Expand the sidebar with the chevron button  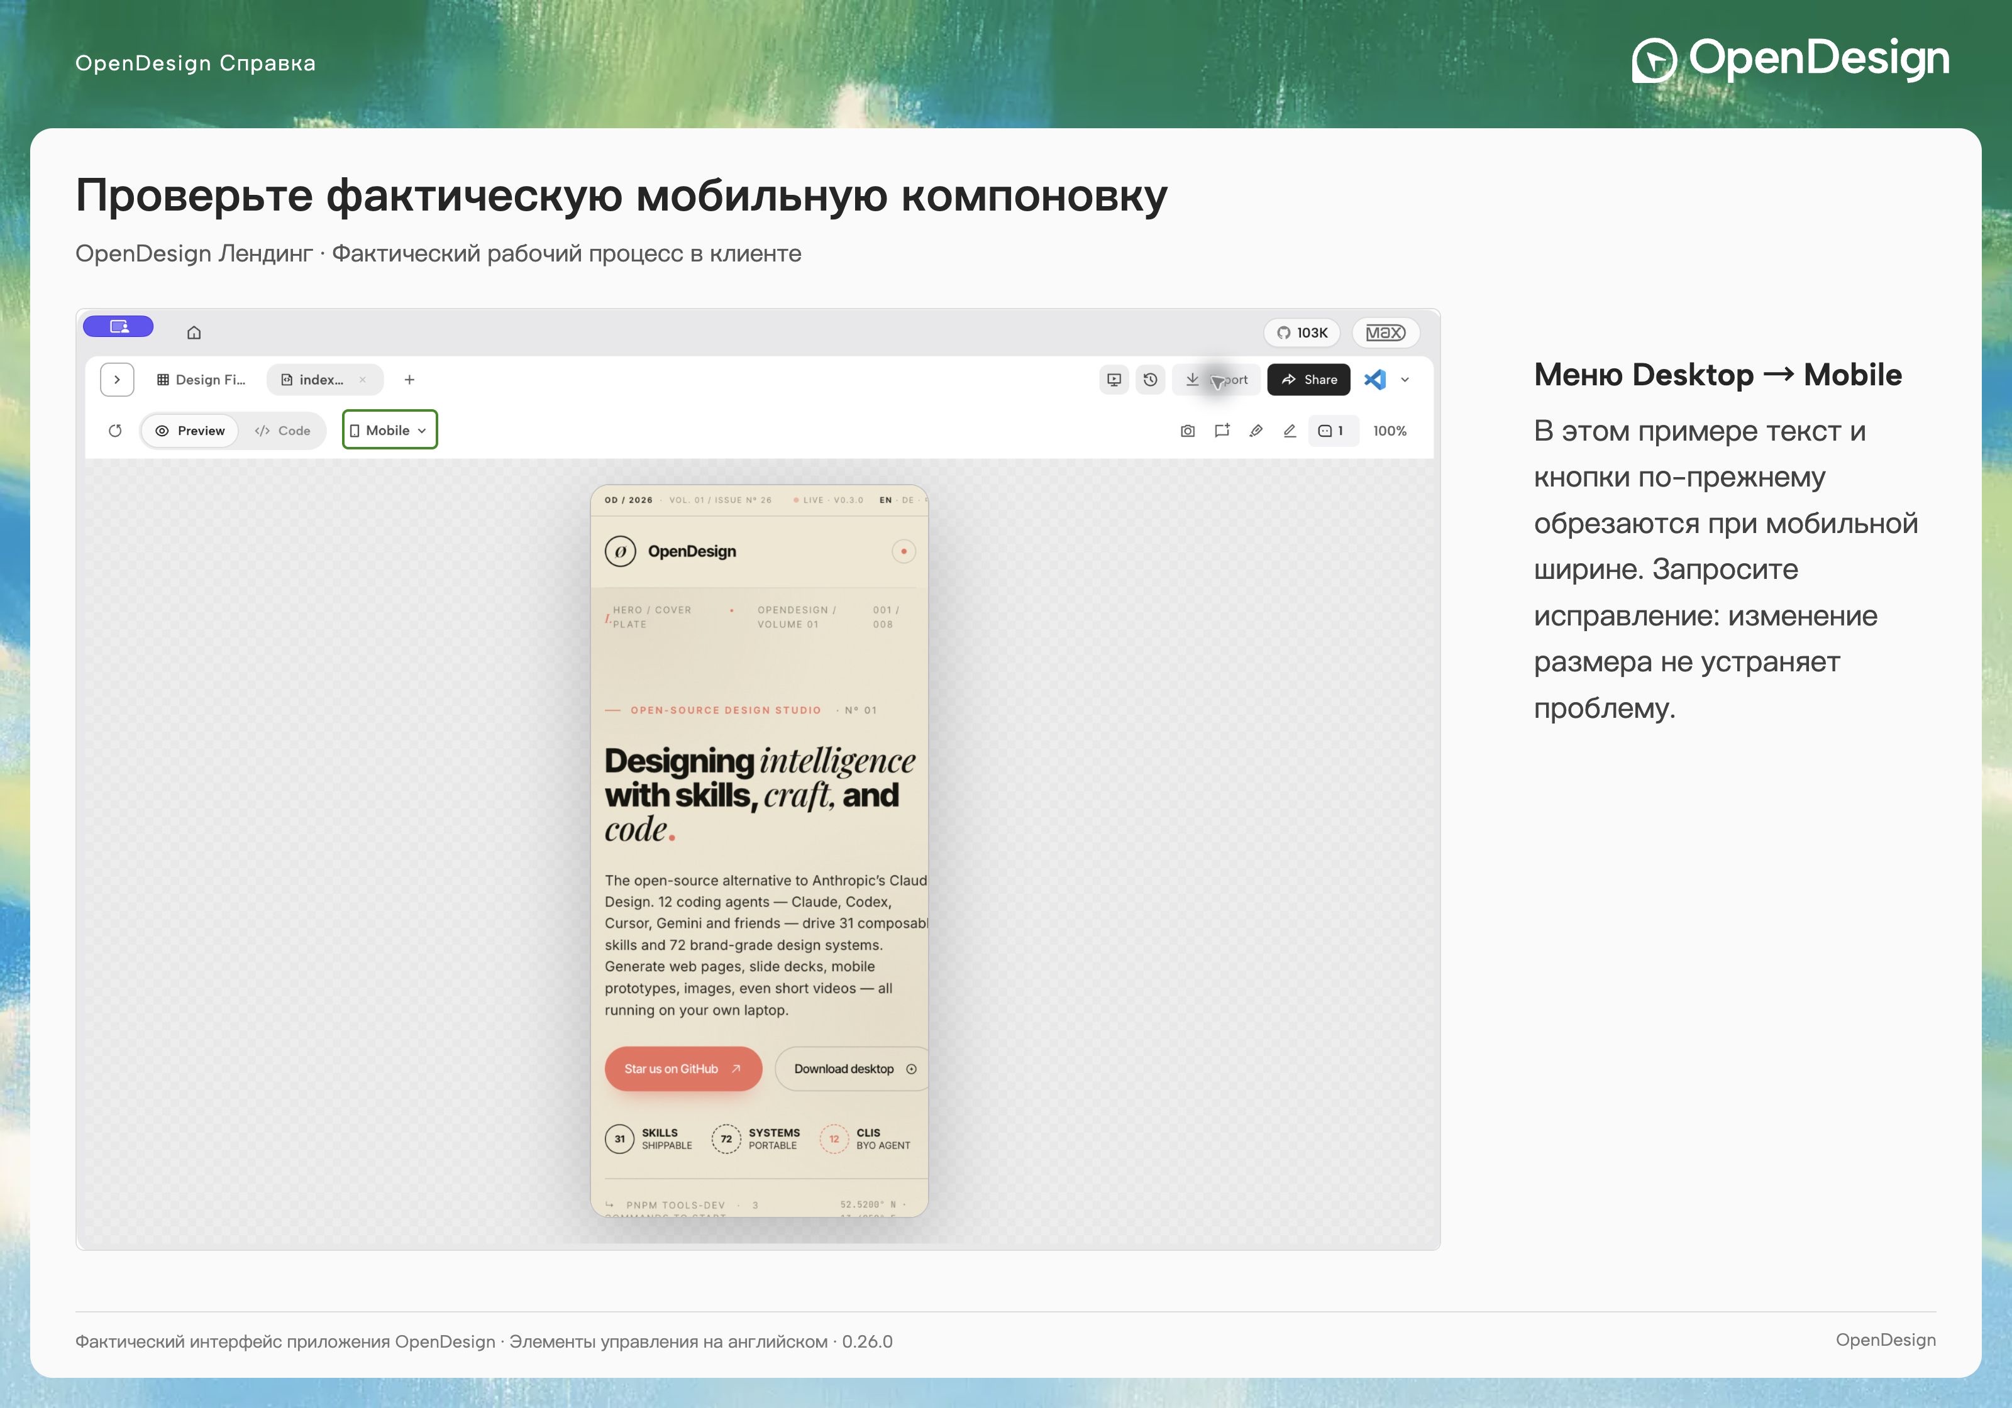[116, 380]
